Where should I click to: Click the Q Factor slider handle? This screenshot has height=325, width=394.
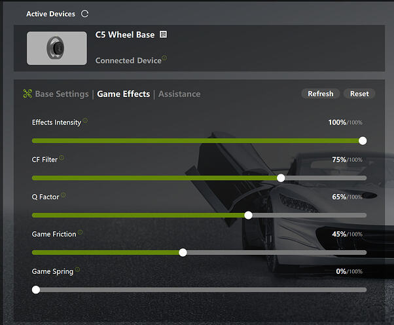click(x=248, y=215)
